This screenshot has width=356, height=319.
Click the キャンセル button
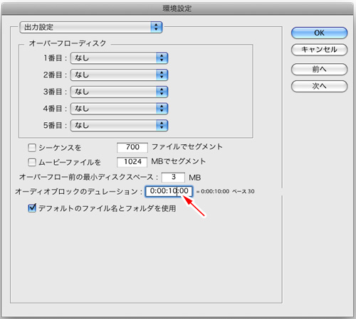[x=319, y=50]
